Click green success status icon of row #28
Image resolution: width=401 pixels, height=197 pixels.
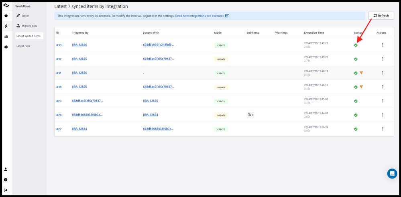point(356,115)
